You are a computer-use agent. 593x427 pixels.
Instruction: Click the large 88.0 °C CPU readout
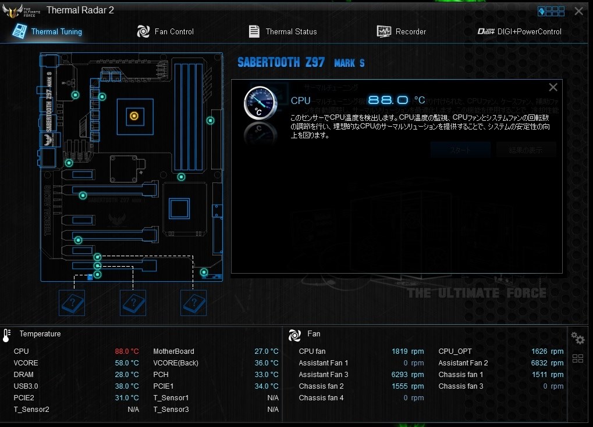pos(396,100)
